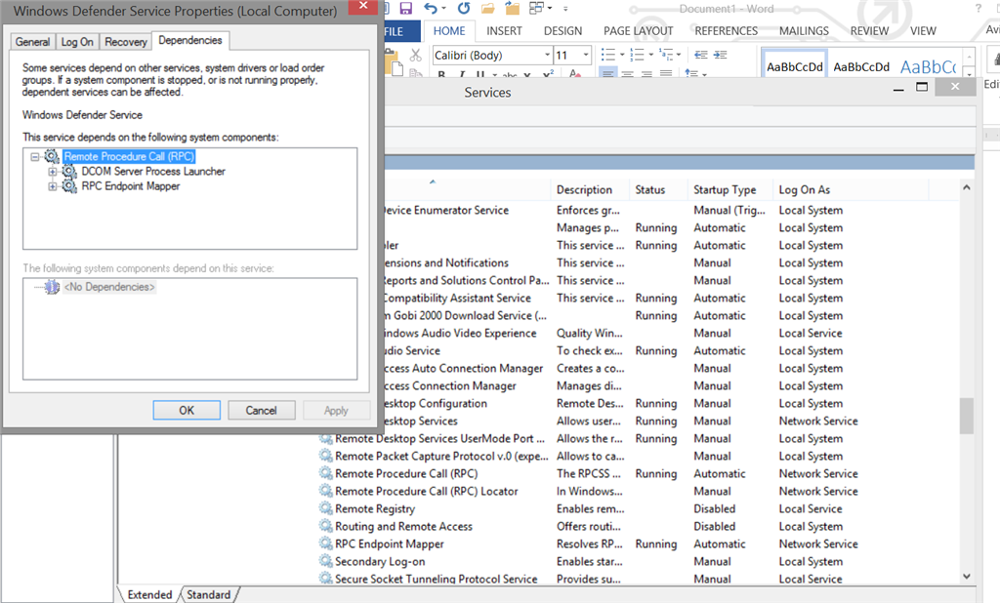Click the Secure Socket Tunneling Protocol Service icon
Image resolution: width=1000 pixels, height=603 pixels.
tap(326, 579)
